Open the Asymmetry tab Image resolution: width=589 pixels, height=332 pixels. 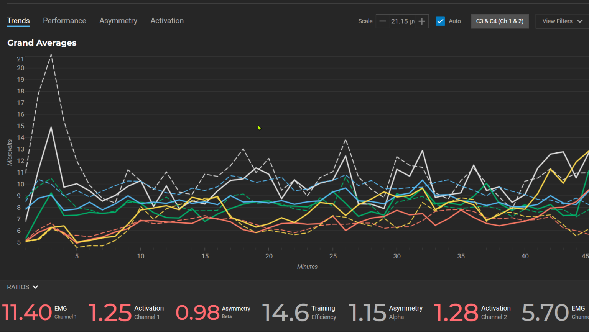coord(118,21)
